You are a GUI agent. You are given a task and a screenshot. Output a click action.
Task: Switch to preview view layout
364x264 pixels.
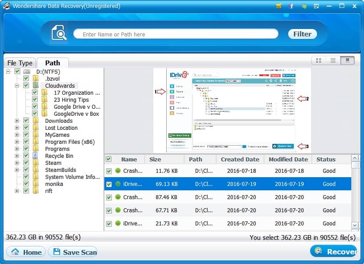click(347, 61)
